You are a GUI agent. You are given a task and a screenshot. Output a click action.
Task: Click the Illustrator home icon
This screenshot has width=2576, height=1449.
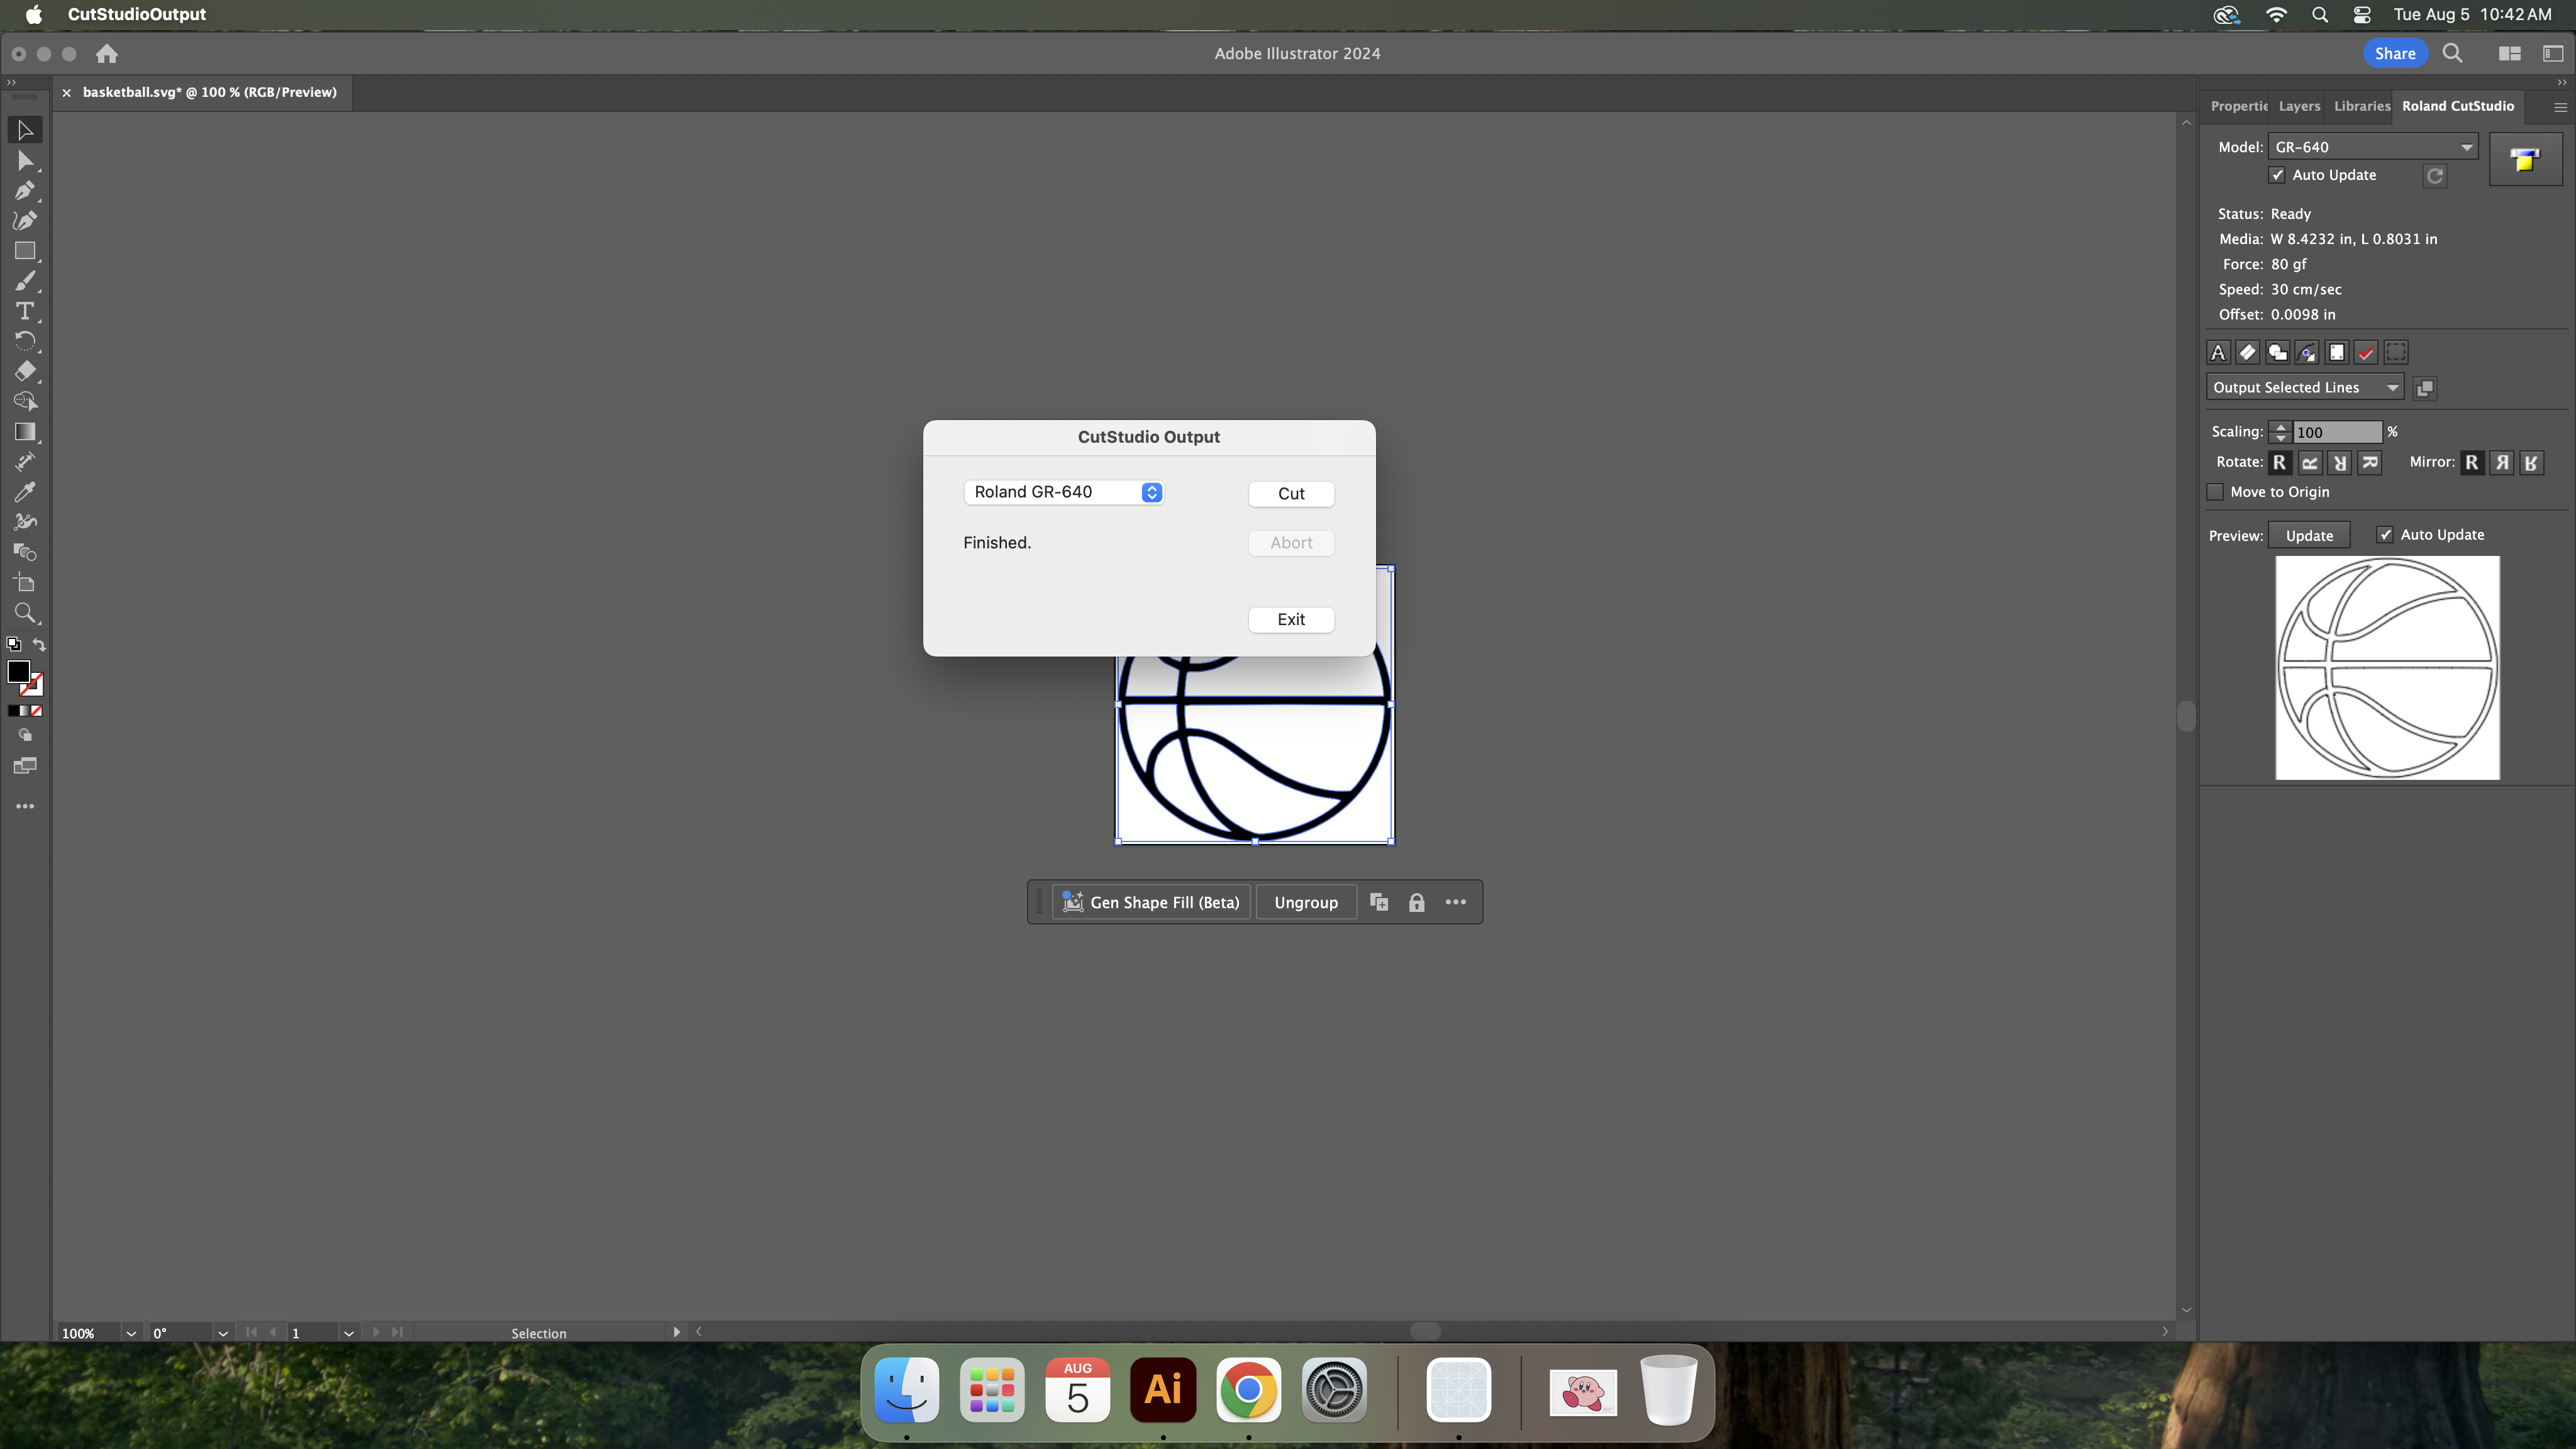pyautogui.click(x=107, y=54)
